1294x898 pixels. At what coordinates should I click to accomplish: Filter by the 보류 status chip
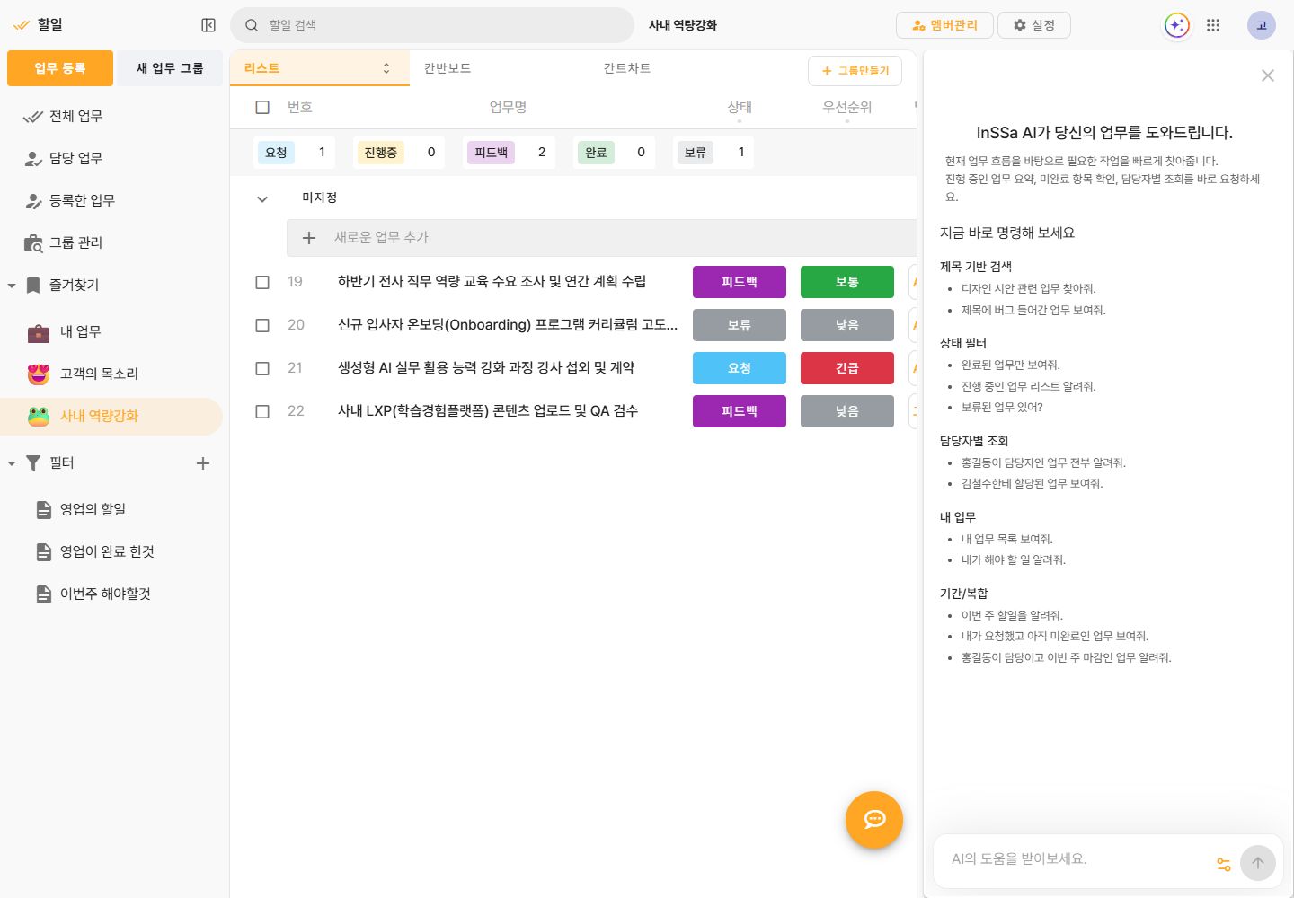click(x=714, y=153)
